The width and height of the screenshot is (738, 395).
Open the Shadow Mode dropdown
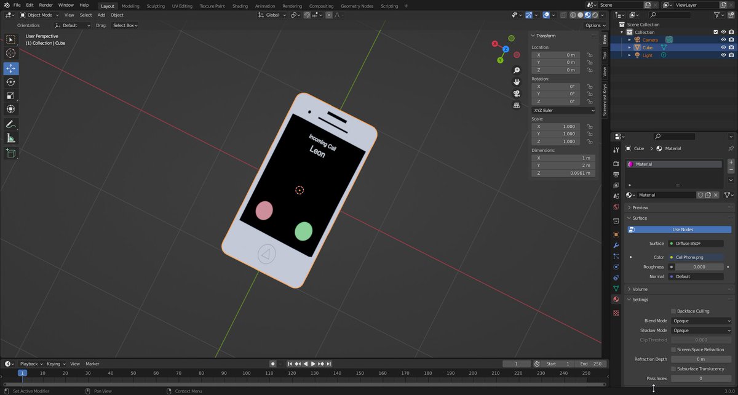[701, 330]
